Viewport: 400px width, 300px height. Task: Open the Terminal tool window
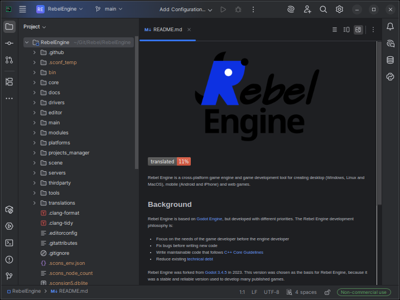9,243
